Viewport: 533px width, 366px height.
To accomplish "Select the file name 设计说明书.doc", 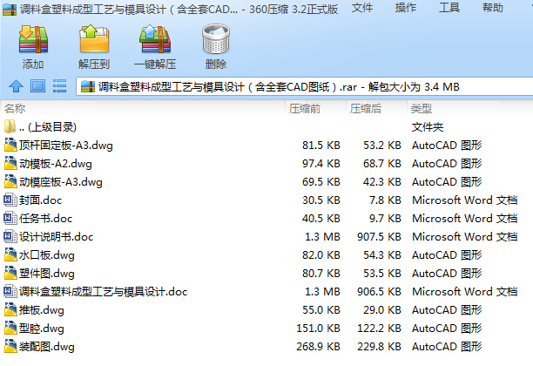I will point(56,237).
